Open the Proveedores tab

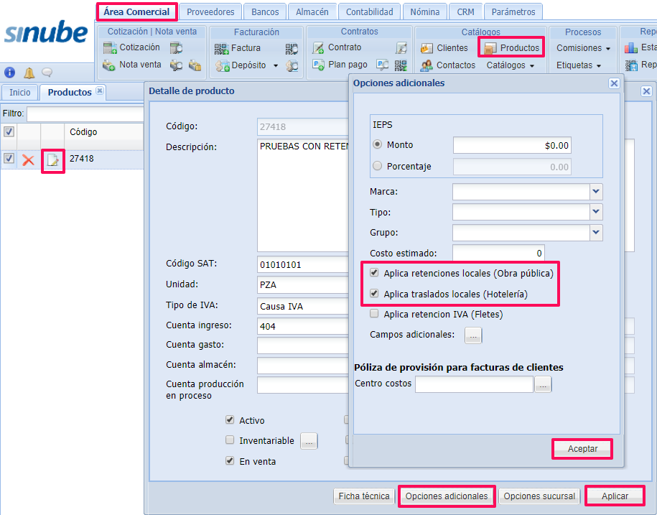pos(210,12)
